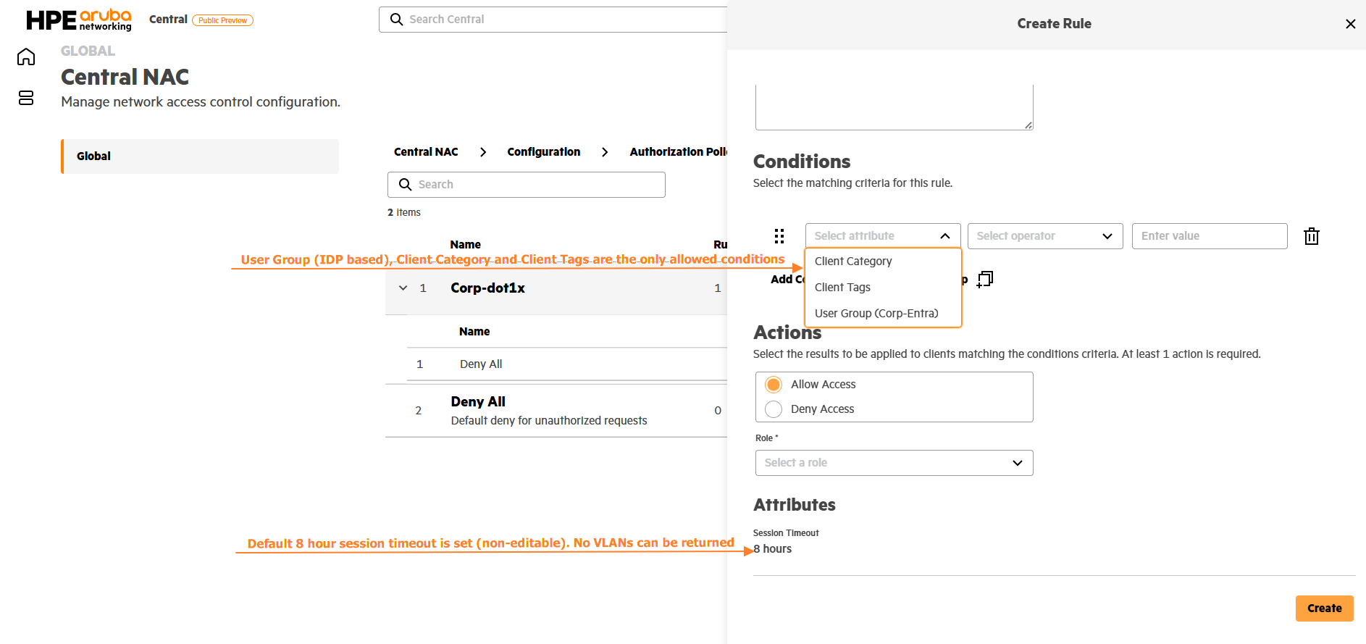Select the Deny Access radio button
Image resolution: width=1366 pixels, height=644 pixels.
pyautogui.click(x=774, y=409)
